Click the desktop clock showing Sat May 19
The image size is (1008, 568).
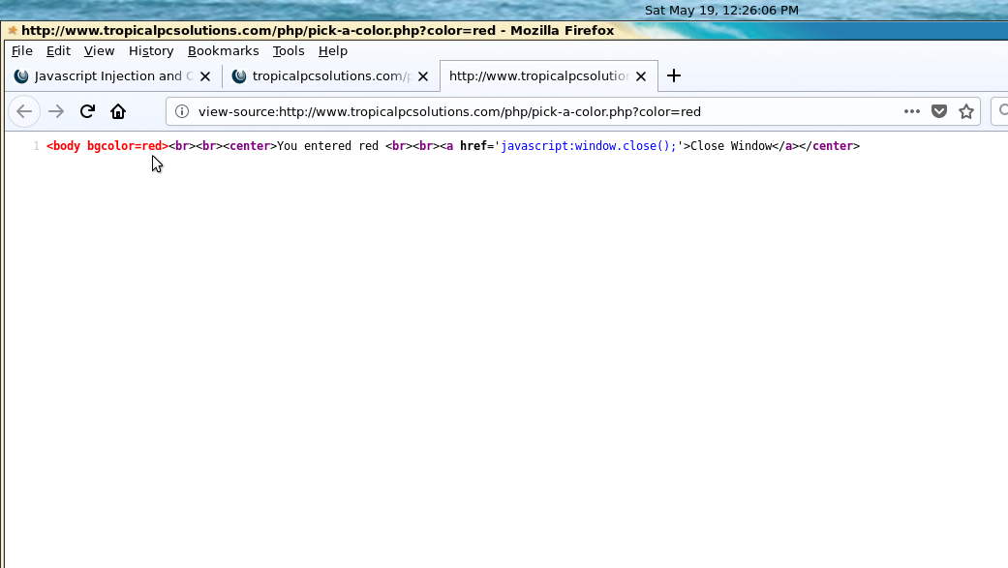pos(721,11)
